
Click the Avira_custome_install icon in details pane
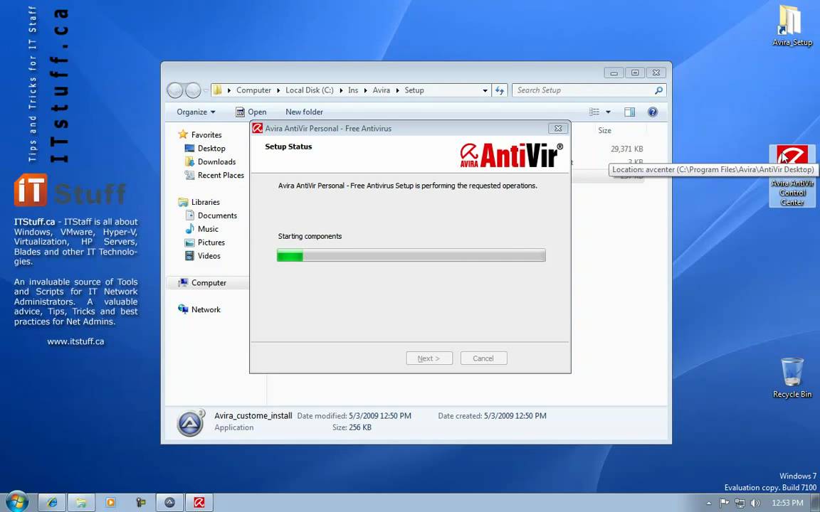tap(190, 422)
